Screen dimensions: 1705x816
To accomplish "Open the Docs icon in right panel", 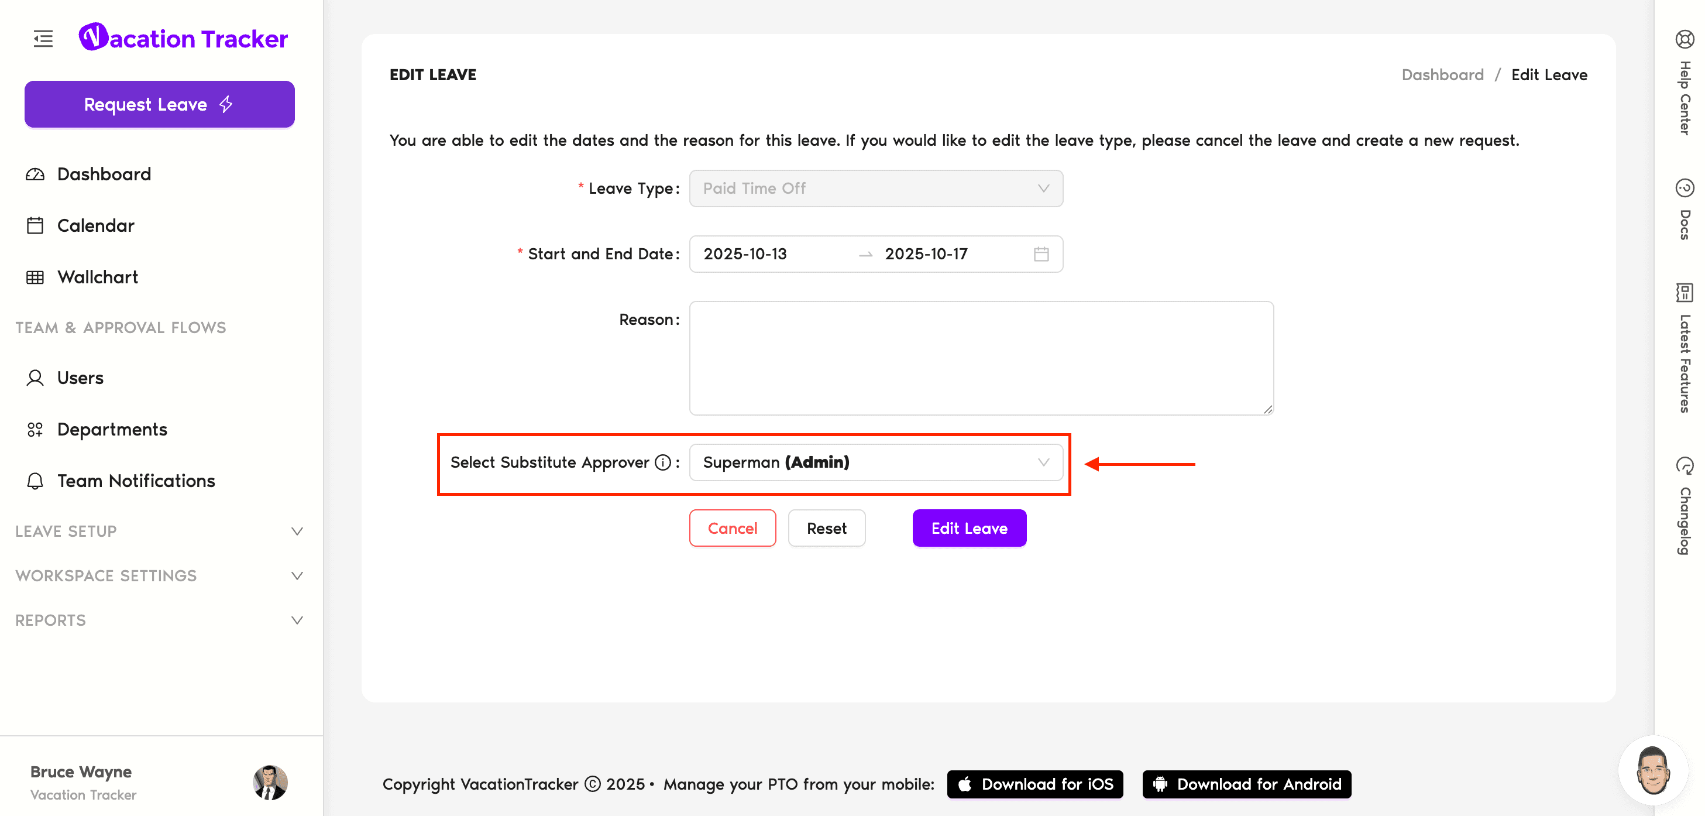I will pyautogui.click(x=1684, y=188).
